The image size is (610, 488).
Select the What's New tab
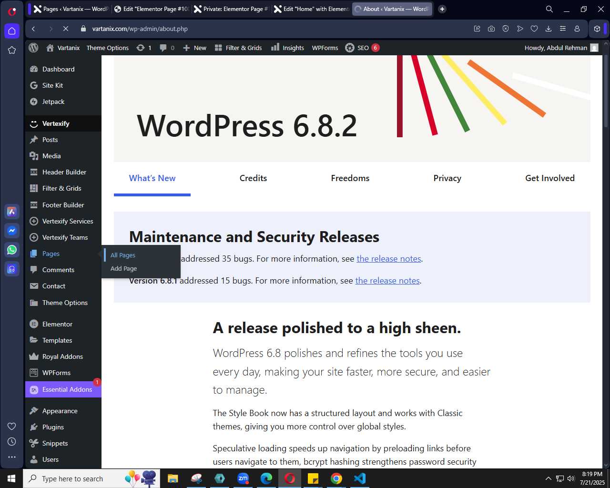coord(152,178)
